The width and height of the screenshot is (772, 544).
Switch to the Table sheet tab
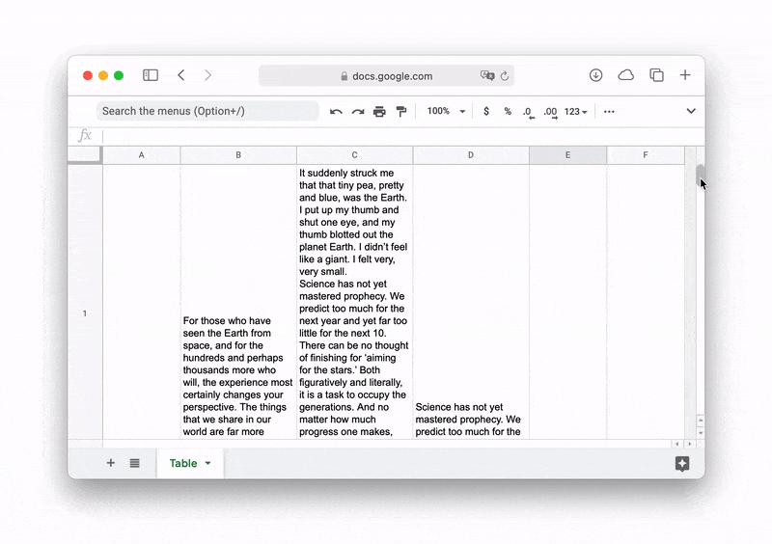pyautogui.click(x=183, y=464)
